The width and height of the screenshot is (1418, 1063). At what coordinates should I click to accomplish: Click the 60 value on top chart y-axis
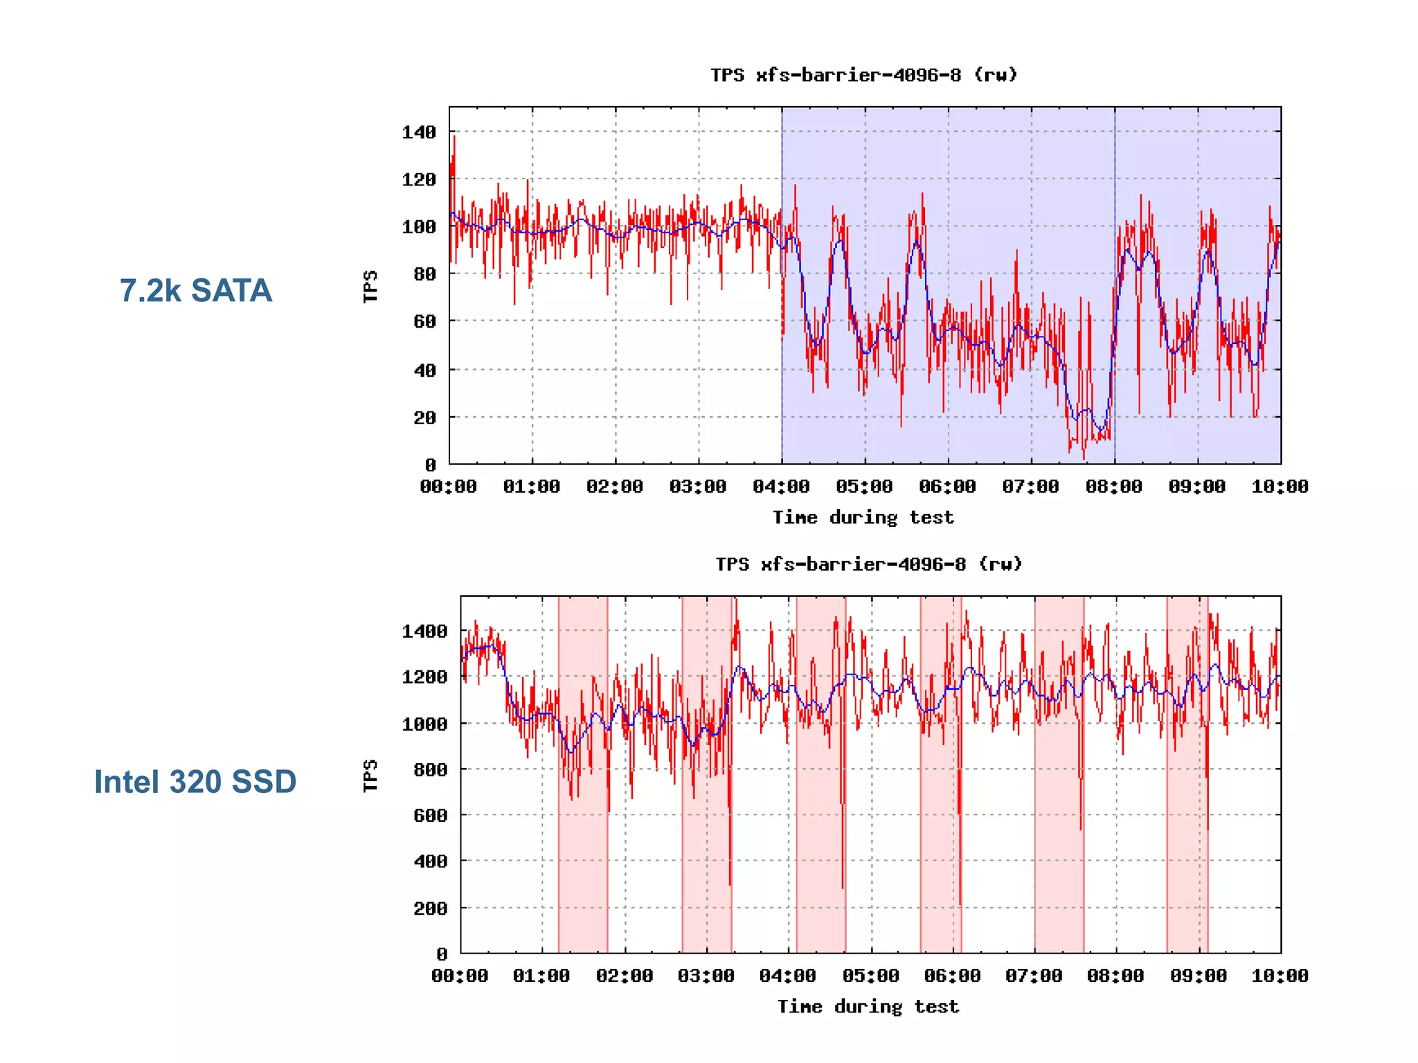point(424,321)
